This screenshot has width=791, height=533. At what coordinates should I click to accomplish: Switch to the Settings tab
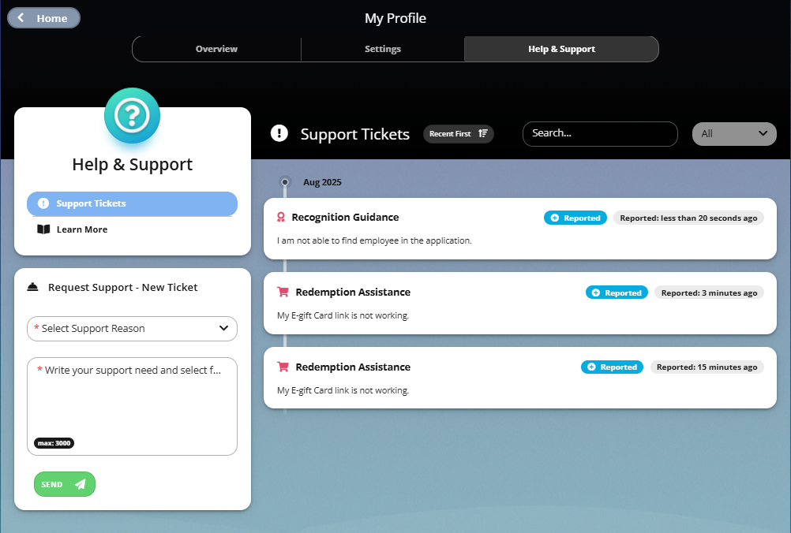[x=382, y=49]
